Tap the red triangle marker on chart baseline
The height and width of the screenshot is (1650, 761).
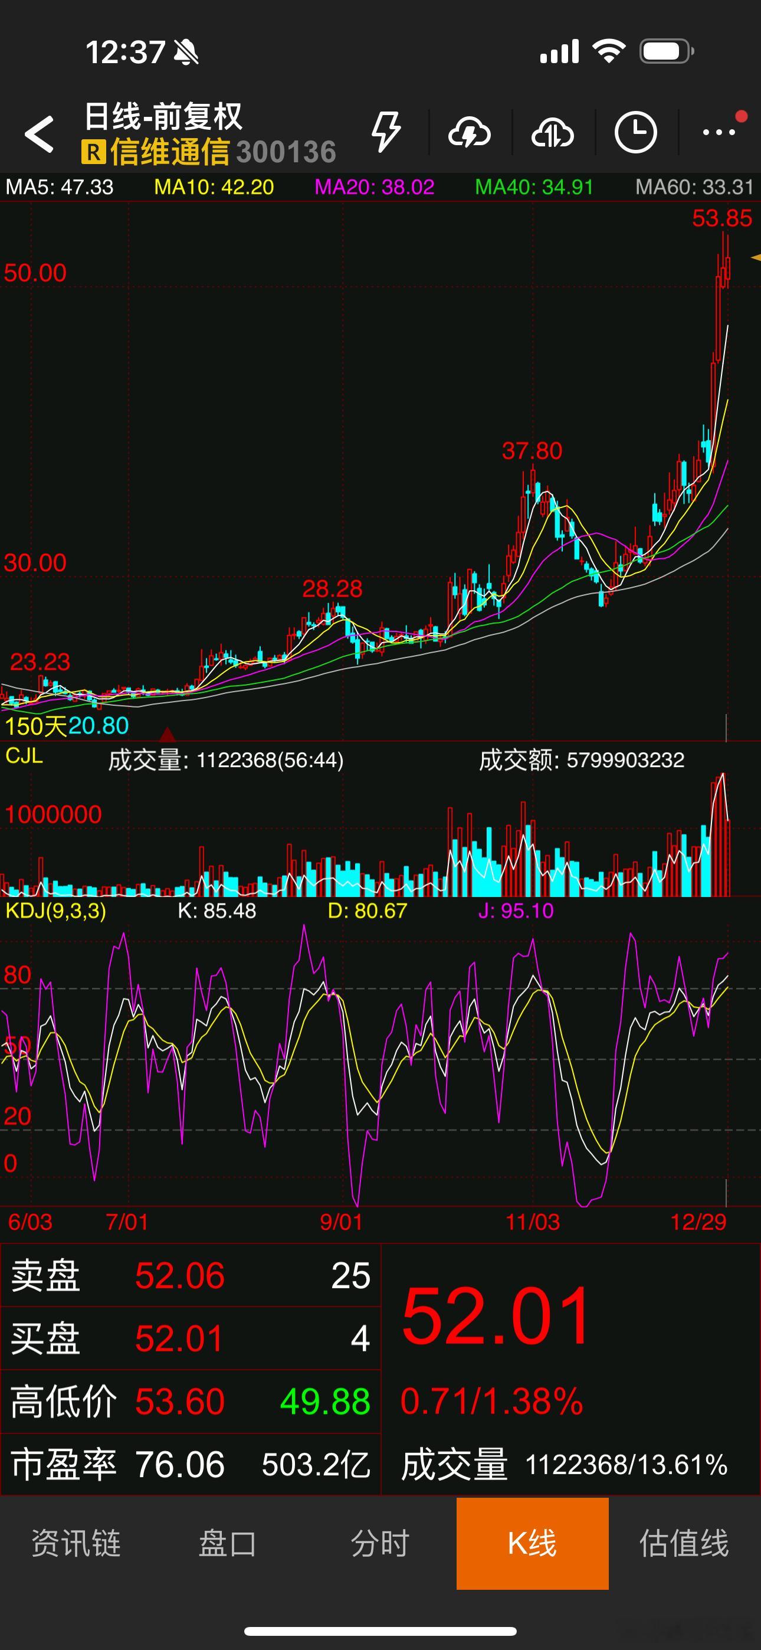166,734
